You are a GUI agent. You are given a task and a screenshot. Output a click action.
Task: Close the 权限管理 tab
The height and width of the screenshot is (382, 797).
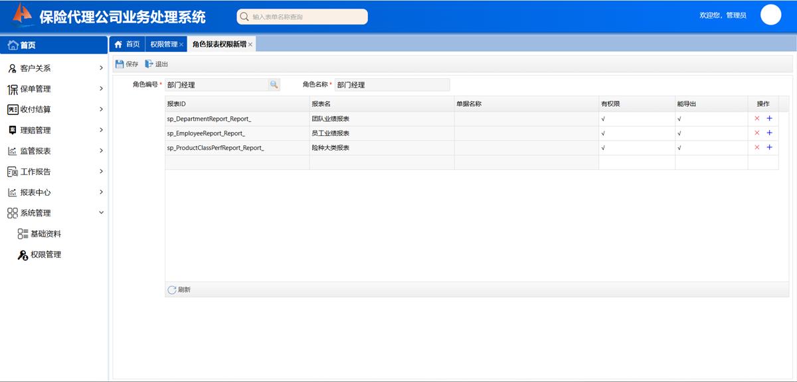(x=181, y=44)
